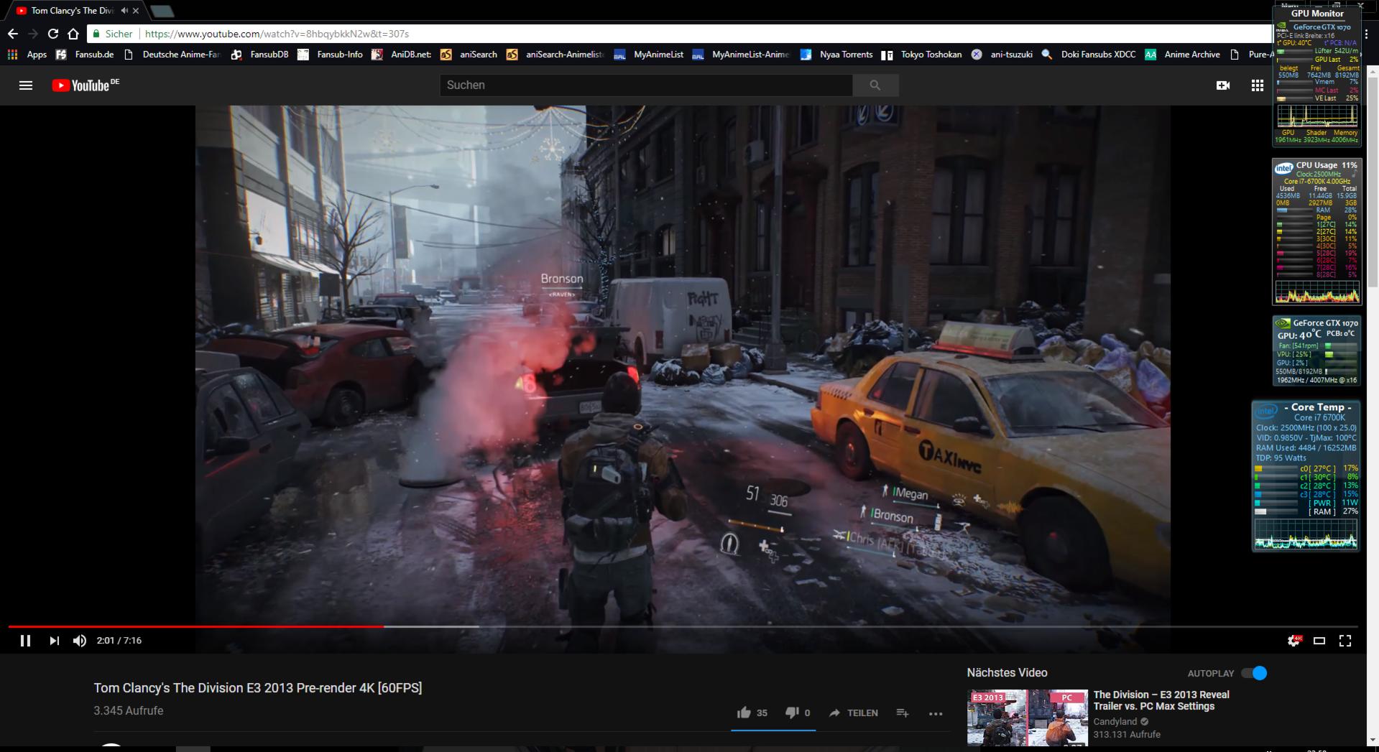Open the Apps bookmark
1379x752 pixels.
tap(27, 55)
